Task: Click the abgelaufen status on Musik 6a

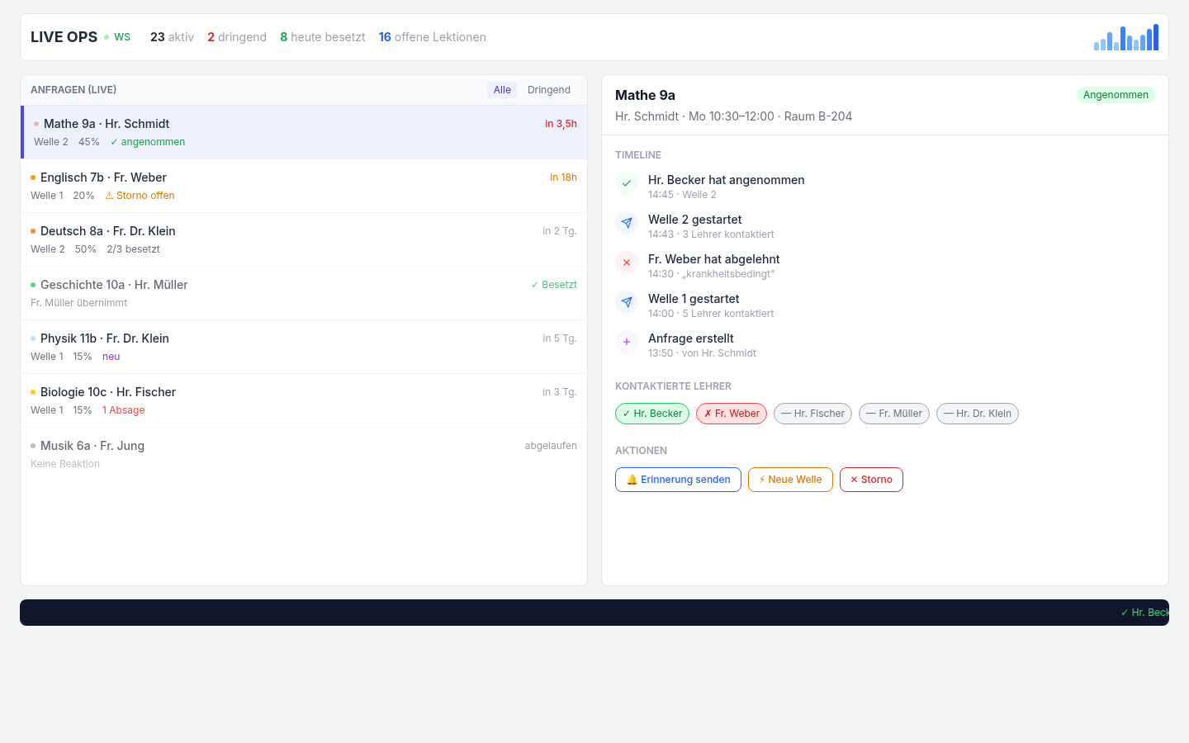Action: click(551, 446)
